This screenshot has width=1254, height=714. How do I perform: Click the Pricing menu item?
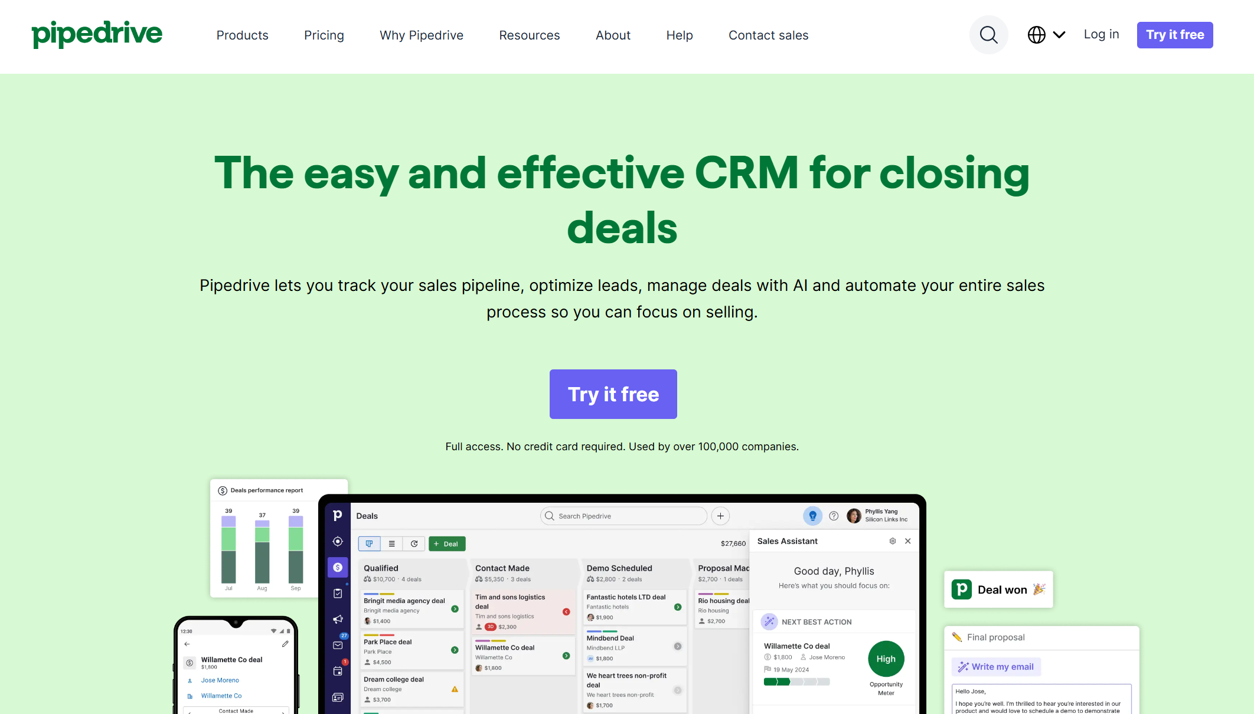[323, 35]
